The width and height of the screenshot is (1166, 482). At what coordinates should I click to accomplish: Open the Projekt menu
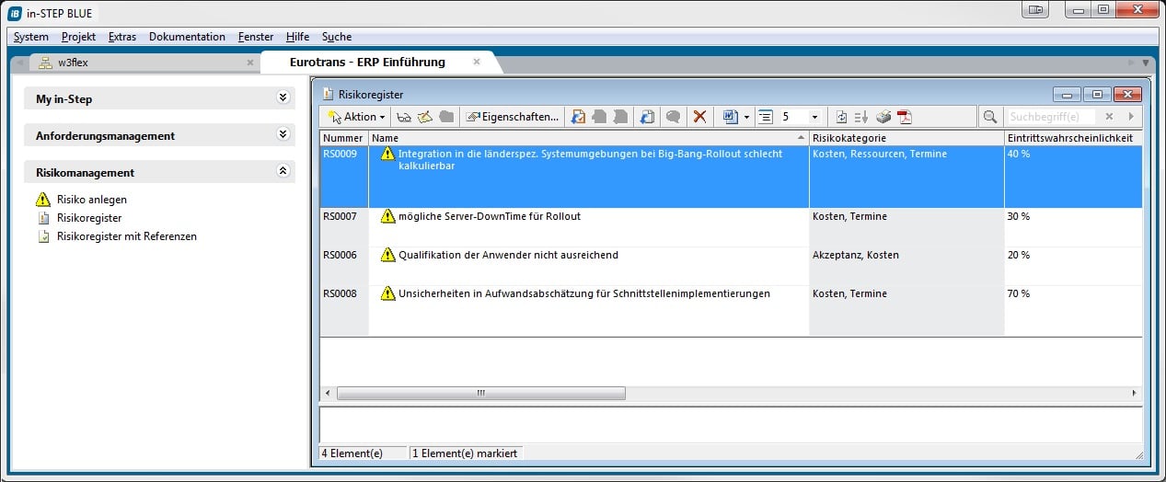[78, 37]
